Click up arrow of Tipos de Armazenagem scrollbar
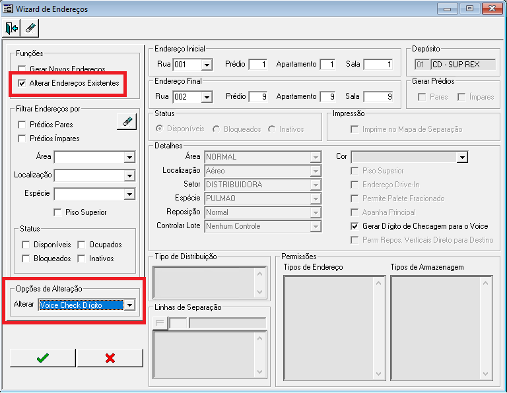This screenshot has height=393, width=507. point(485,283)
